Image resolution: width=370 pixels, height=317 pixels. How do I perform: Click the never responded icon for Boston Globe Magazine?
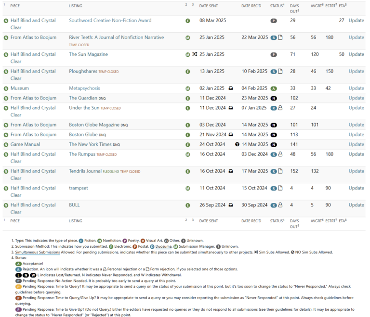[274, 126]
